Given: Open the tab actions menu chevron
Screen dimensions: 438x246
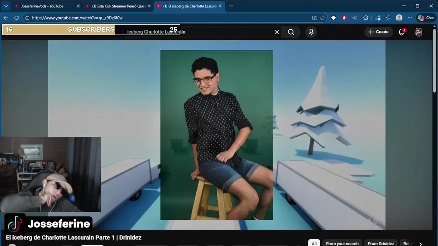Looking at the screenshot, I should coord(6,6).
